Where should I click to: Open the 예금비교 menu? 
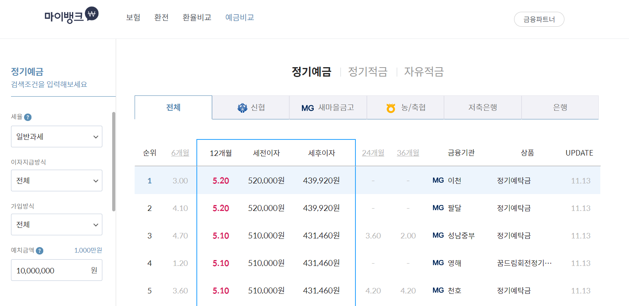[x=240, y=17]
